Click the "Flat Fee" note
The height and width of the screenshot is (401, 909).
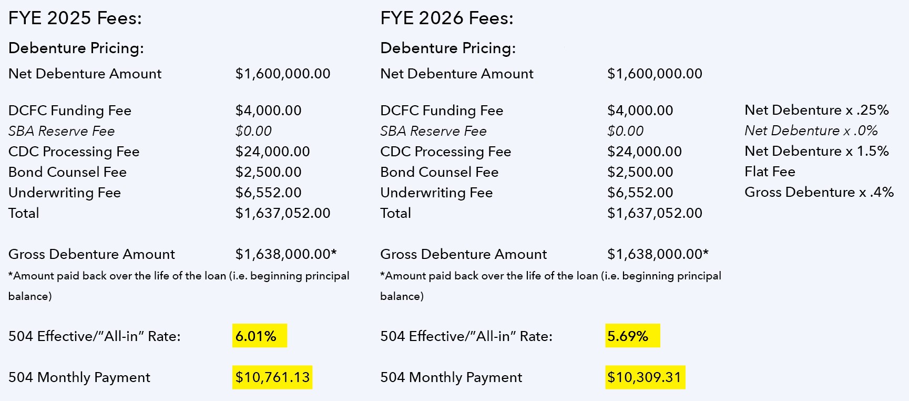click(x=770, y=172)
